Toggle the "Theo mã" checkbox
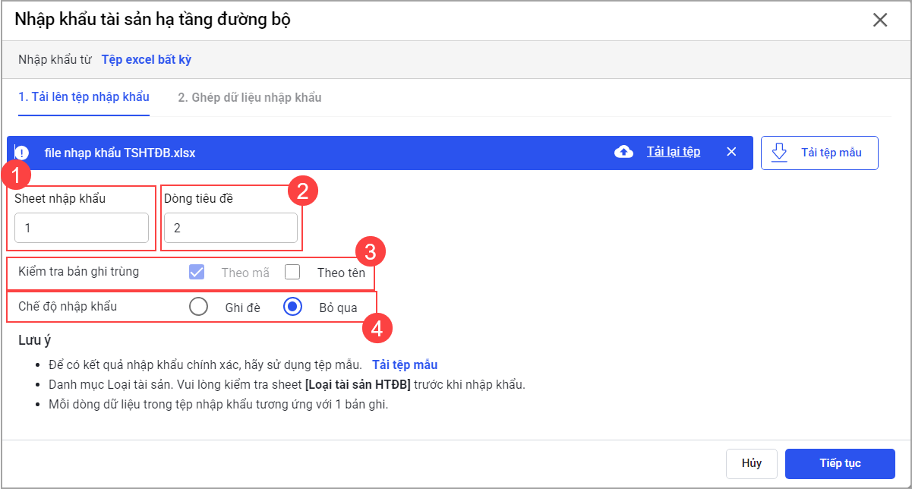 pyautogui.click(x=197, y=272)
